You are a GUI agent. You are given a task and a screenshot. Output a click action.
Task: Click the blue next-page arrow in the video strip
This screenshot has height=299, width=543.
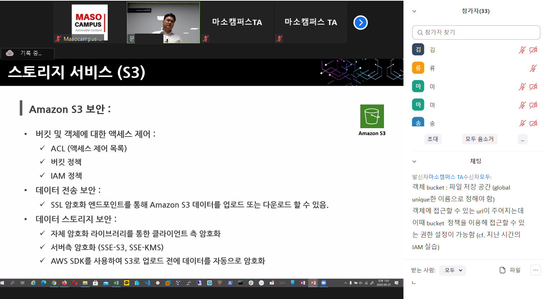[360, 22]
